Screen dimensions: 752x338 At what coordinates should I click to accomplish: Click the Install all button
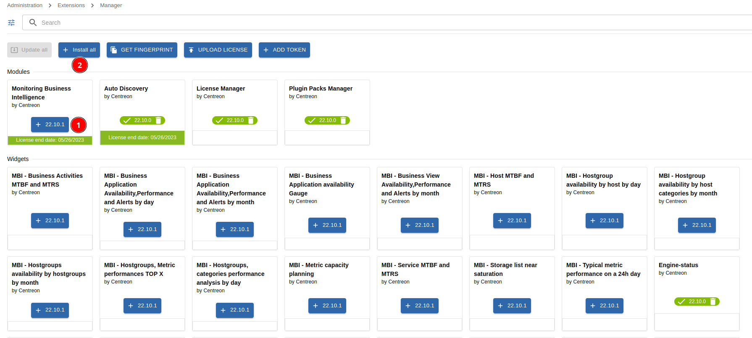79,50
